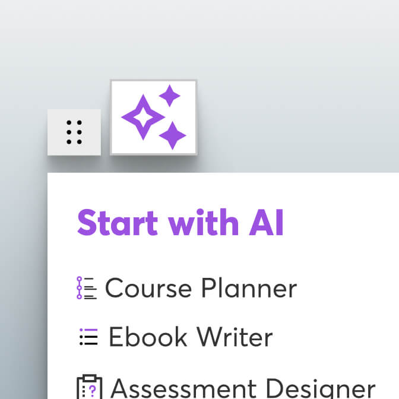Click the Assessment Designer clipboard icon

click(x=89, y=387)
